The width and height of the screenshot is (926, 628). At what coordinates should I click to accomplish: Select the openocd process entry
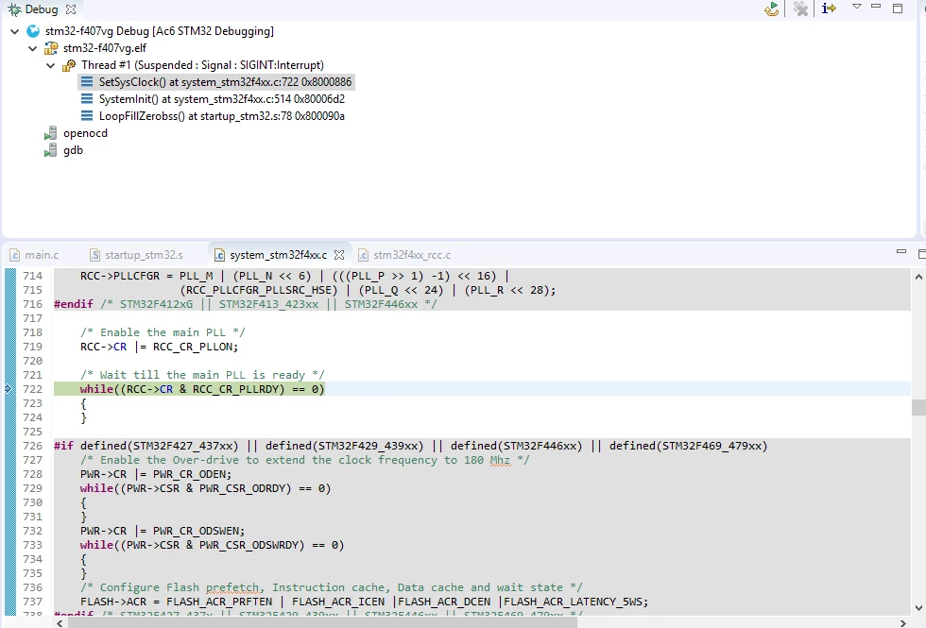click(x=85, y=133)
